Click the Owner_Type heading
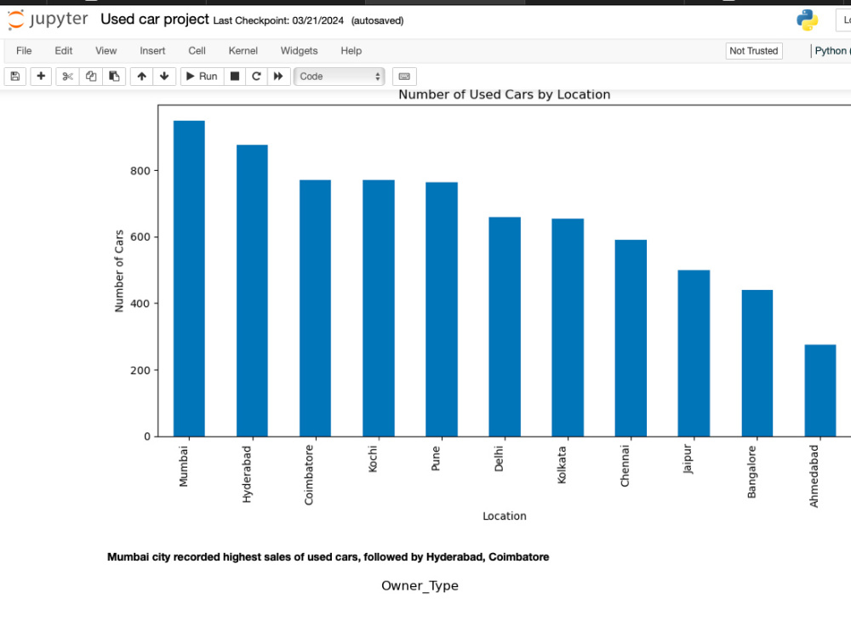851x638 pixels. click(x=420, y=586)
